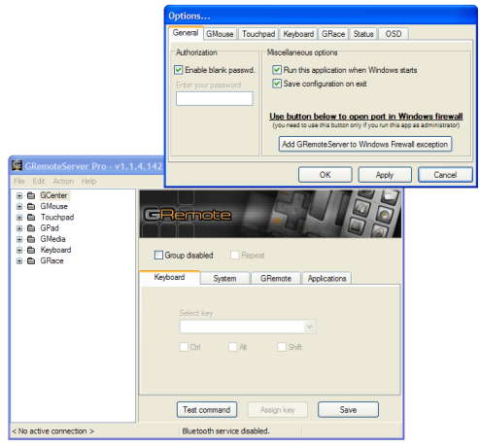Expand the Touchpad tree node
This screenshot has height=446, width=480.
(19, 218)
